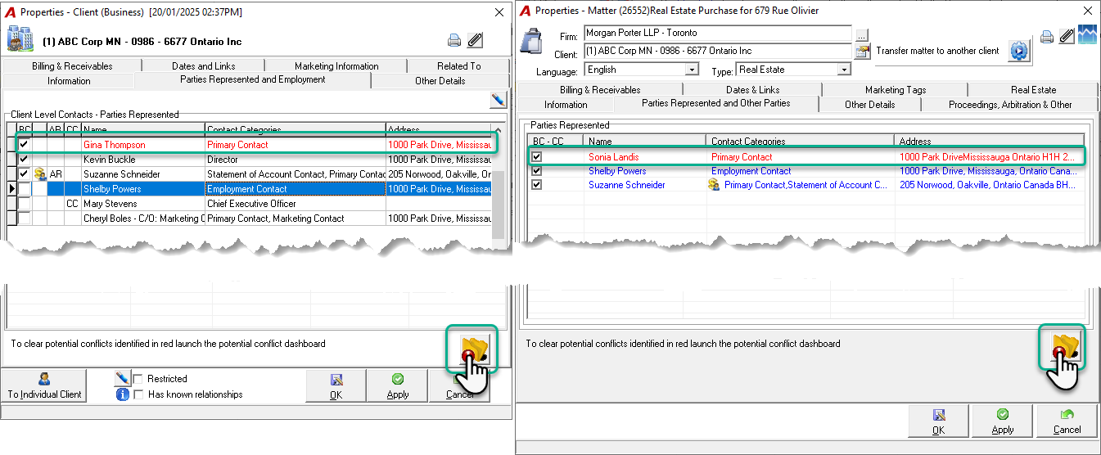Toggle the BC checkbox for Cheryl Boles
Image resolution: width=1101 pixels, height=455 pixels.
click(x=24, y=218)
